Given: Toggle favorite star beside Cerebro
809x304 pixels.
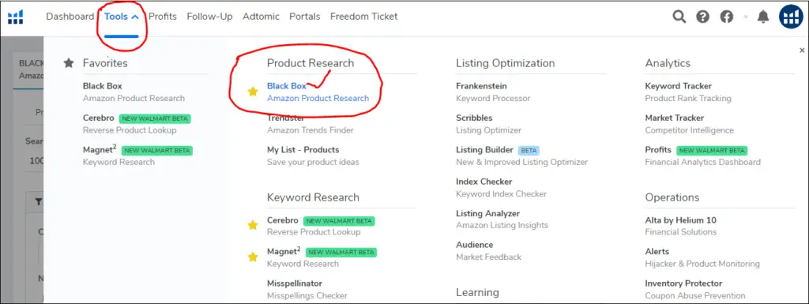Looking at the screenshot, I should click(252, 225).
